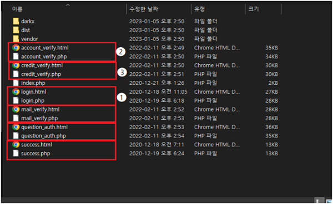Click the 34KB size value

point(271,57)
